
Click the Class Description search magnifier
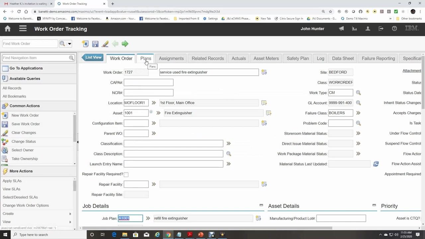click(228, 154)
